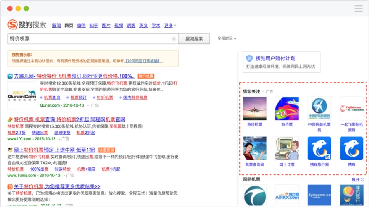
Task: Click the 机票+酒店 link
Action: pos(86,169)
